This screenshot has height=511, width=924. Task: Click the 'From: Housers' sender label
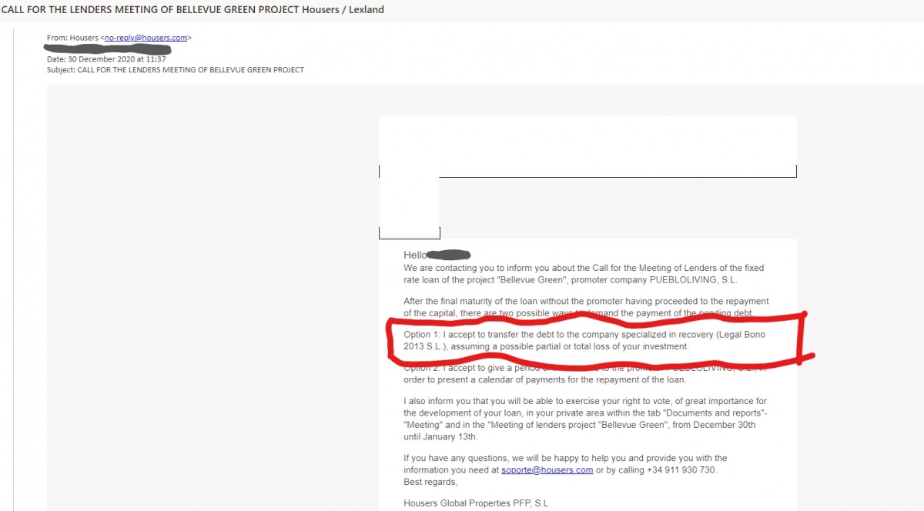click(72, 38)
